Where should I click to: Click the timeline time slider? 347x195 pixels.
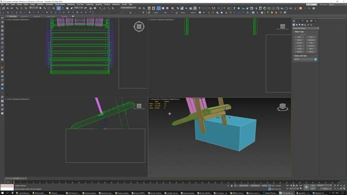coord(16,178)
